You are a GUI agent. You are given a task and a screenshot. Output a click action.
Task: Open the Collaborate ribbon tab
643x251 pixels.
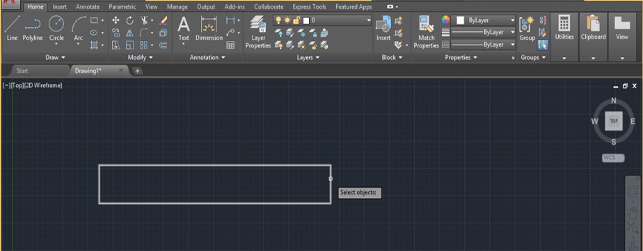coord(268,7)
